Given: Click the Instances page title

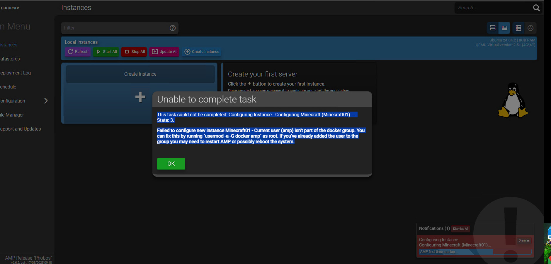Looking at the screenshot, I should (x=76, y=8).
